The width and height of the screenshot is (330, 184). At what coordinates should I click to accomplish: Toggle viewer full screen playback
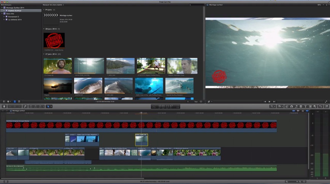coord(326,102)
